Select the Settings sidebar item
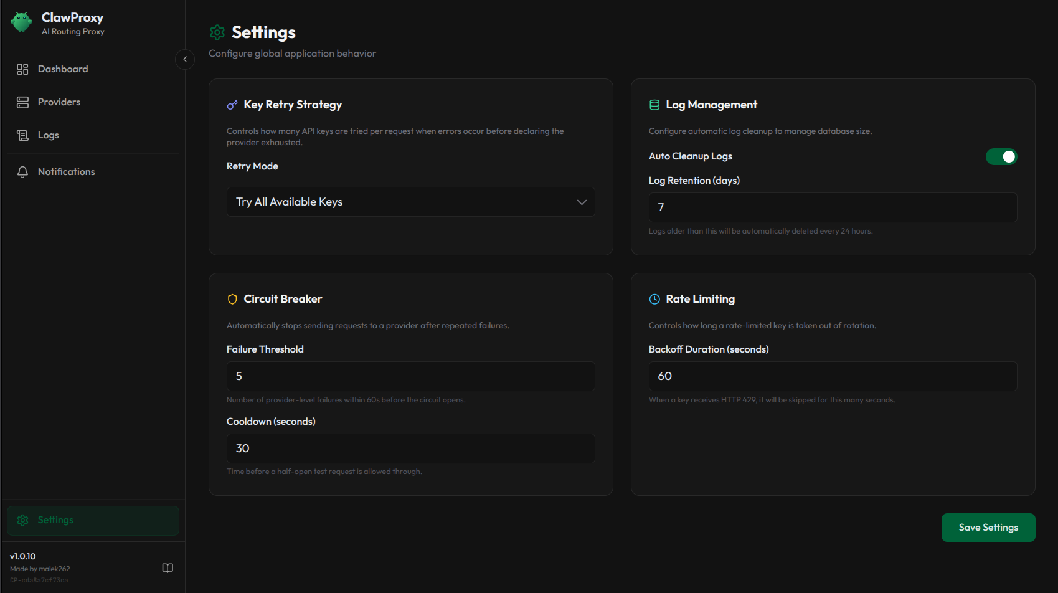Image resolution: width=1058 pixels, height=593 pixels. [93, 521]
